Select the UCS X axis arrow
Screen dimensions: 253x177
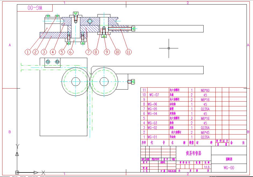pos(36,173)
